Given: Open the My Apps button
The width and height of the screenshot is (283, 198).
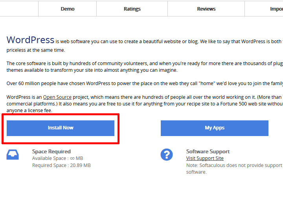Looking at the screenshot, I should coord(214,128).
